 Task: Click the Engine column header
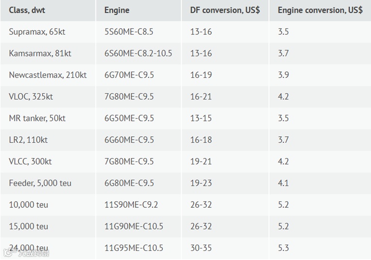[x=117, y=10]
